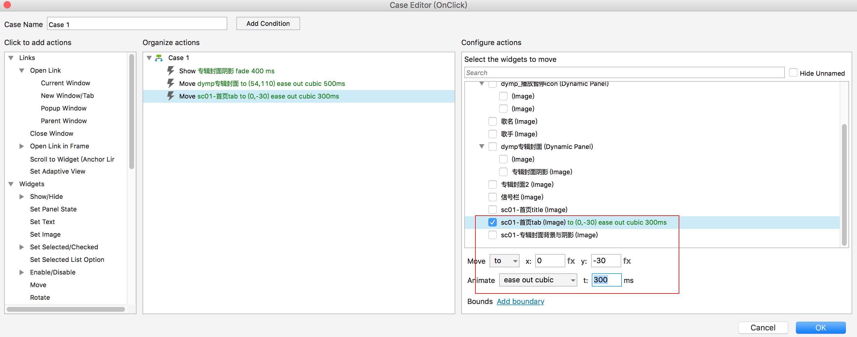Open the ease out cubic animation dropdown
Screen dimensions: 857x337
[x=538, y=280]
